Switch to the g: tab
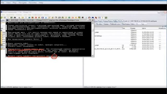Viewport: 167px width, 94px height. pos(144,24)
